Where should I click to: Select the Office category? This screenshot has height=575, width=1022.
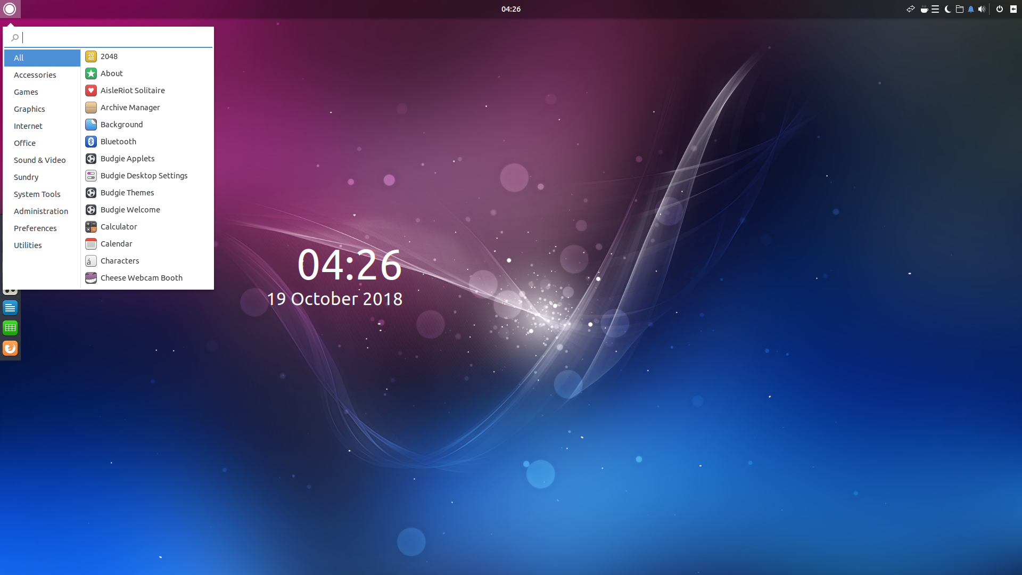point(42,143)
